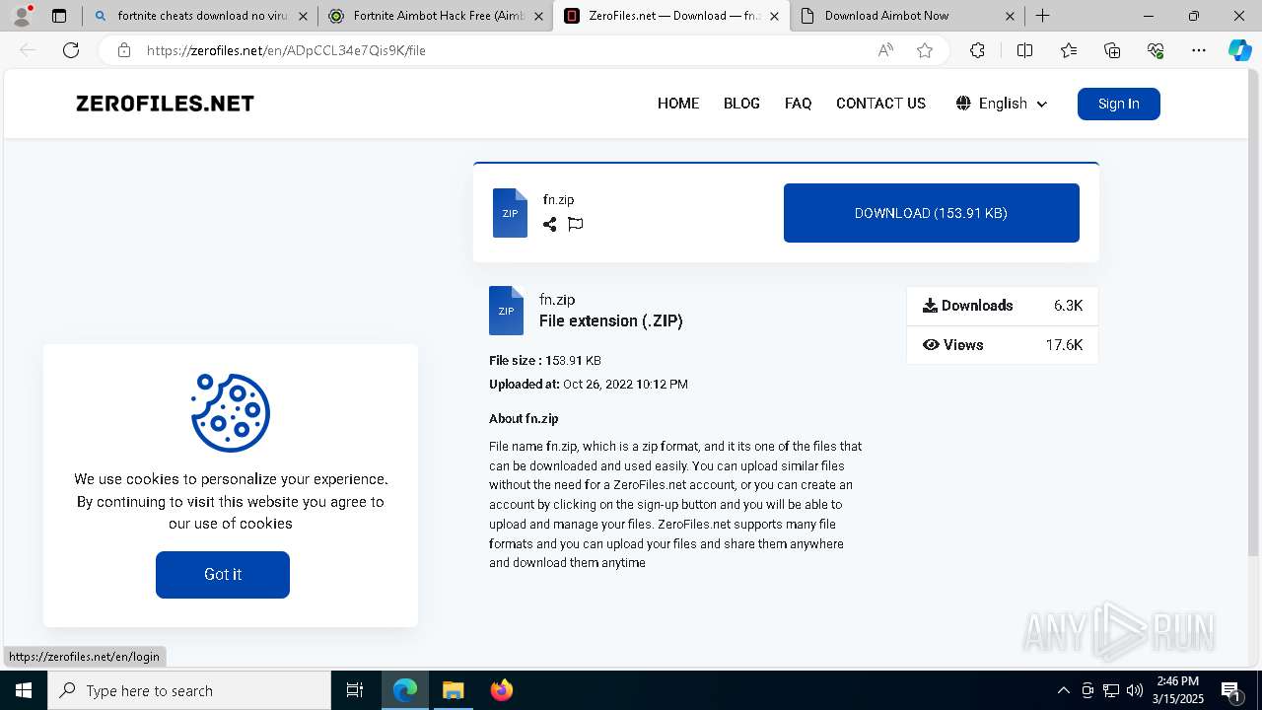Click the network tray icon

point(1111,690)
